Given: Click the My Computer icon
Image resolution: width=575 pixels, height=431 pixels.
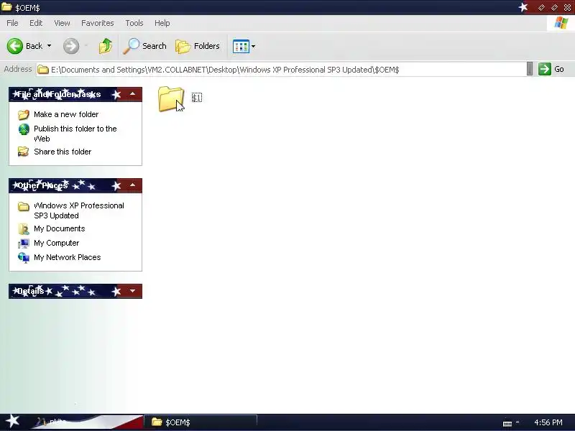Looking at the screenshot, I should pyautogui.click(x=24, y=244).
